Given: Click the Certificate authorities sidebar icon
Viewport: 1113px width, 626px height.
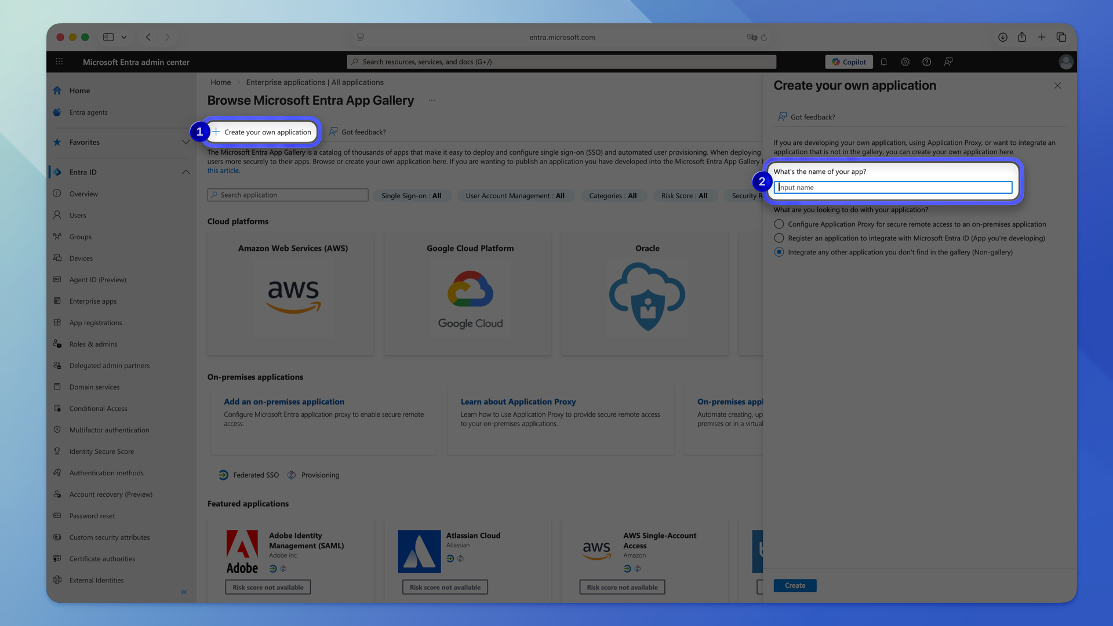Looking at the screenshot, I should click(57, 558).
